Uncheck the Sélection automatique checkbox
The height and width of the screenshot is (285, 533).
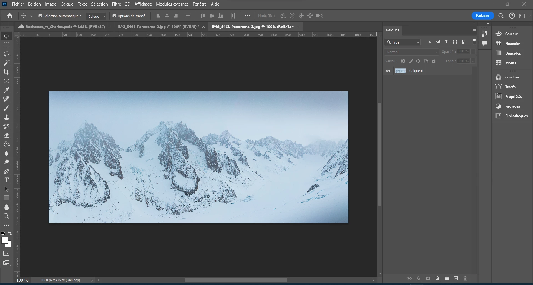pos(40,16)
